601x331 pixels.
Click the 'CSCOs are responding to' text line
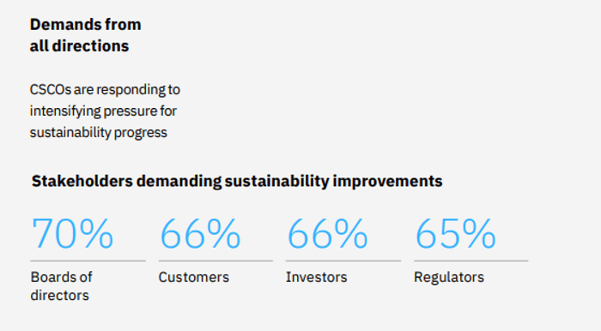tap(105, 89)
